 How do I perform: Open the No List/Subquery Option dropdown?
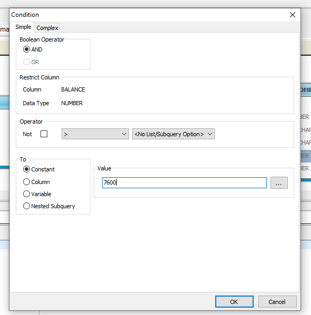(x=173, y=134)
